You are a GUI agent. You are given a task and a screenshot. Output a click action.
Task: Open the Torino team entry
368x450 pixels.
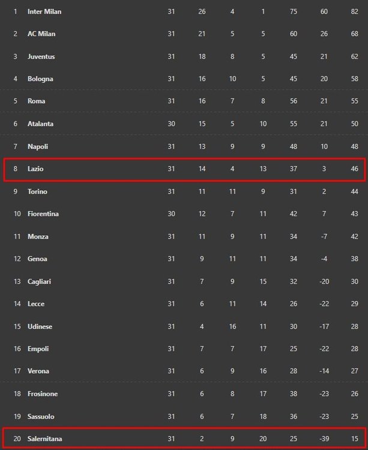[37, 191]
